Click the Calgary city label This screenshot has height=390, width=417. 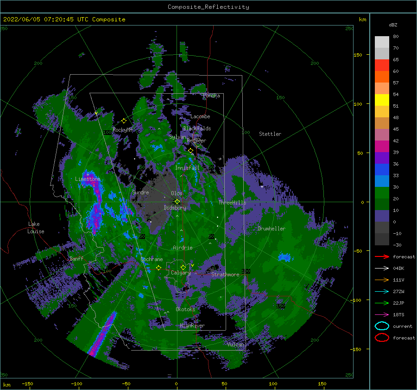[181, 273]
